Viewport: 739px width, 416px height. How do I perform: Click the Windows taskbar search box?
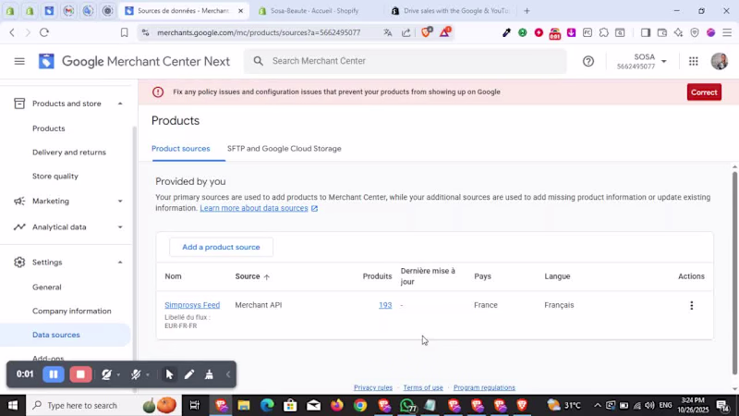pos(103,405)
